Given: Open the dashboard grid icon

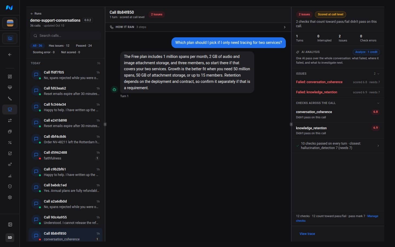Looking at the screenshot, I should click(x=10, y=77).
